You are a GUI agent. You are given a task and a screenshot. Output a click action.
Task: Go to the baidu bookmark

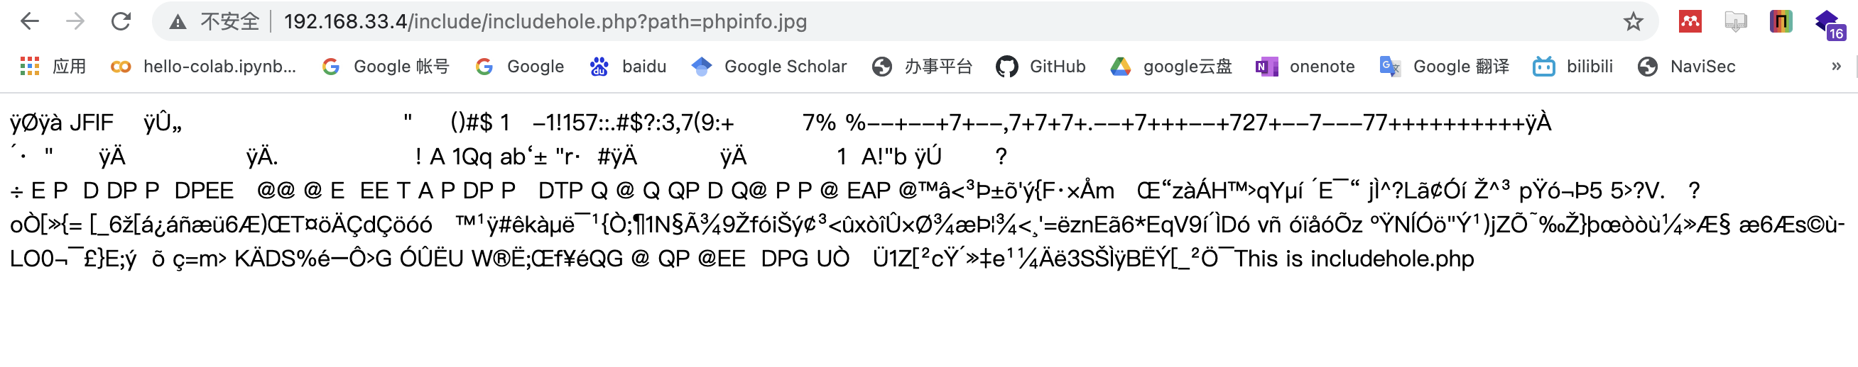pyautogui.click(x=629, y=67)
